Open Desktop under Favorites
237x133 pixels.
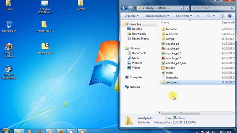tap(137, 29)
